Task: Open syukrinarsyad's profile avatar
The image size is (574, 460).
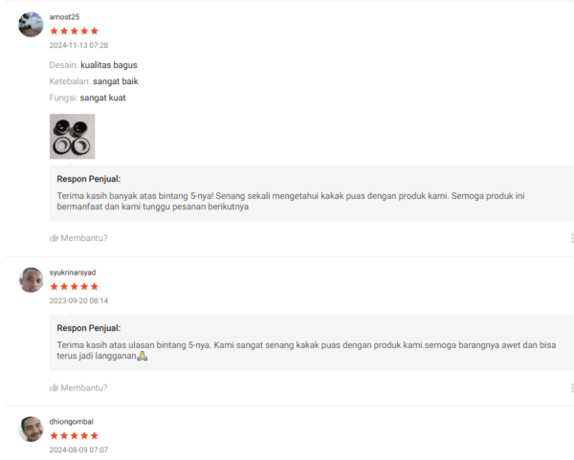Action: pos(31,280)
